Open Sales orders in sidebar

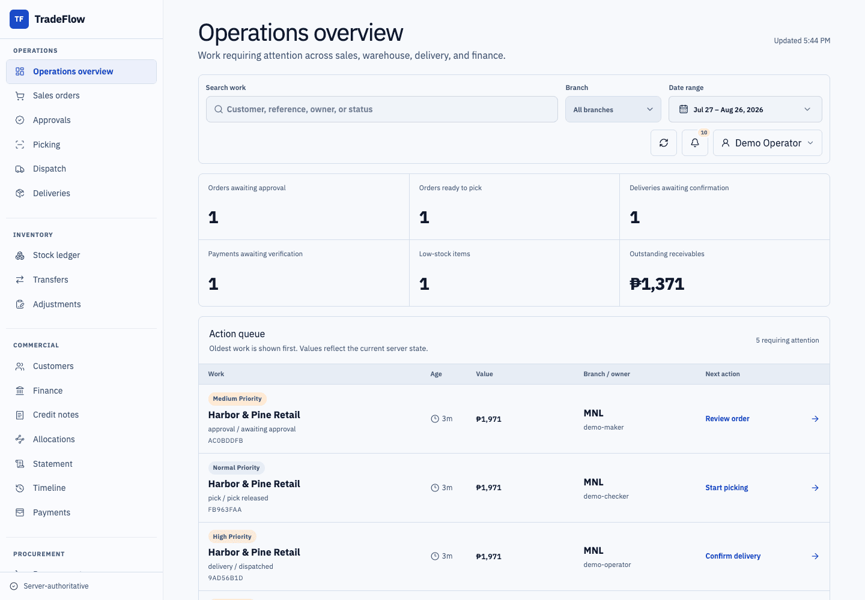pyautogui.click(x=81, y=96)
